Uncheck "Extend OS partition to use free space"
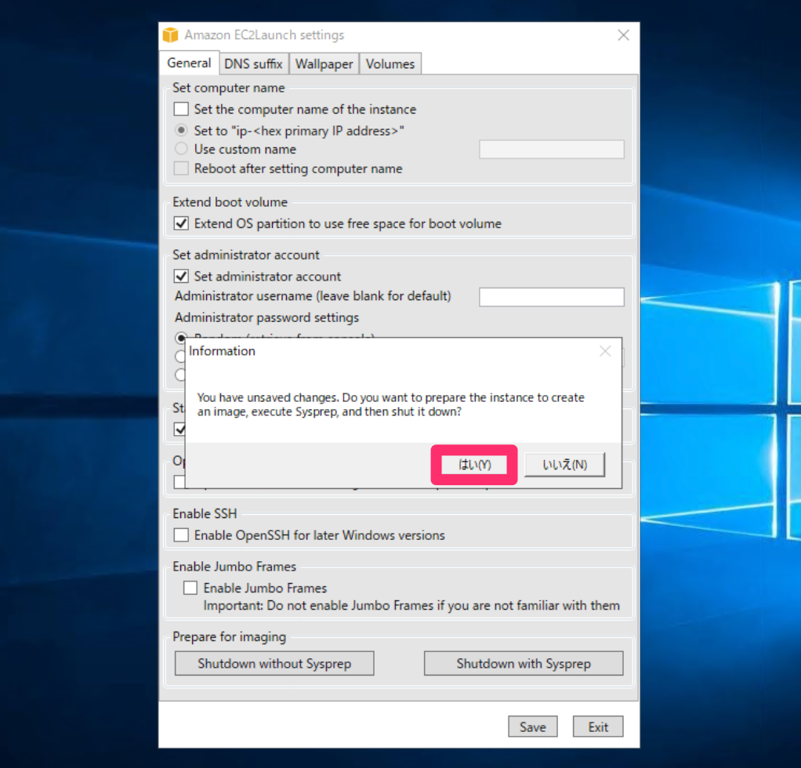 click(179, 223)
